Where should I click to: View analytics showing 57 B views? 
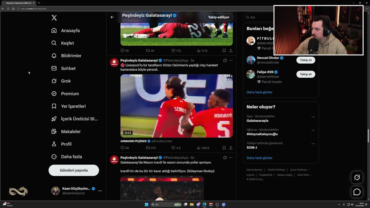coord(202,51)
